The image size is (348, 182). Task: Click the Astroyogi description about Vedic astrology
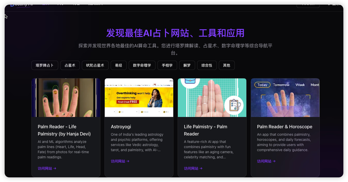pyautogui.click(x=137, y=142)
